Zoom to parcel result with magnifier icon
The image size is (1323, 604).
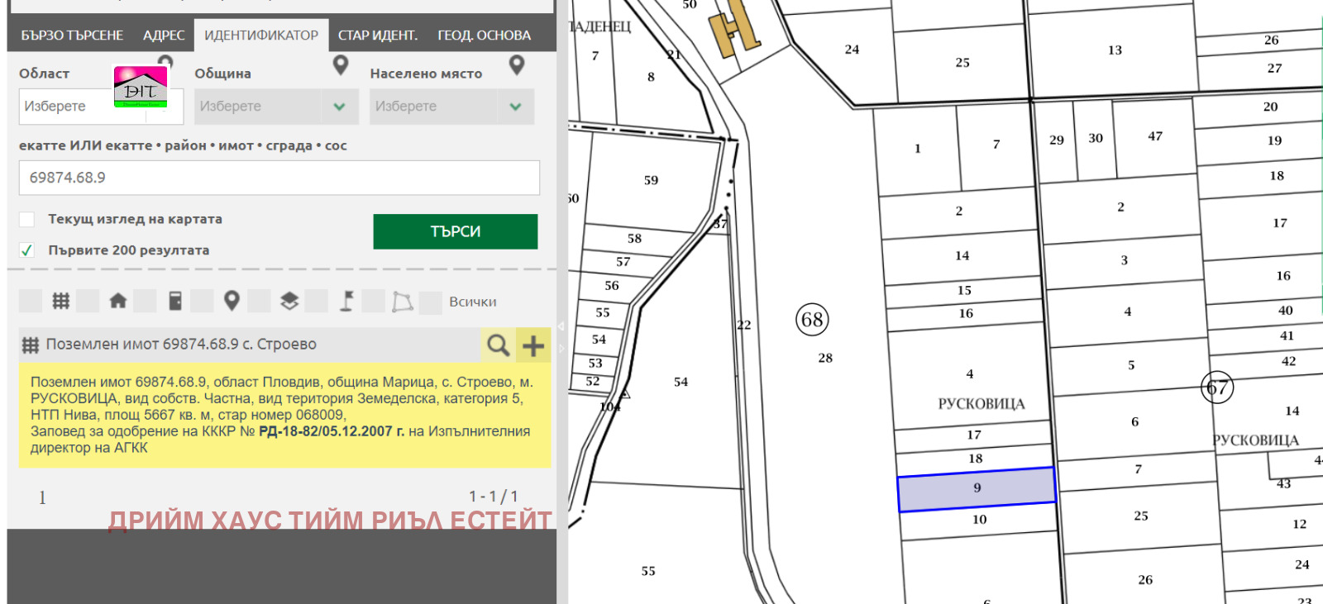pos(498,345)
